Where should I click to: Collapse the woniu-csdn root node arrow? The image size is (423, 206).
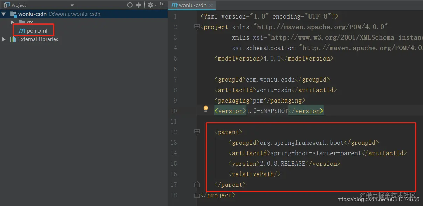[4, 14]
